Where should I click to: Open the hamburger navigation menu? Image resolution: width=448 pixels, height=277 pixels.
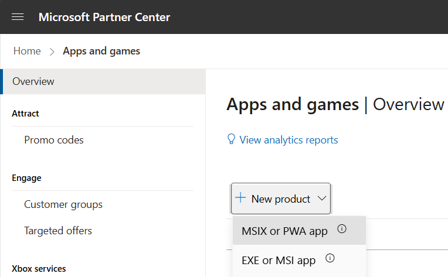18,17
